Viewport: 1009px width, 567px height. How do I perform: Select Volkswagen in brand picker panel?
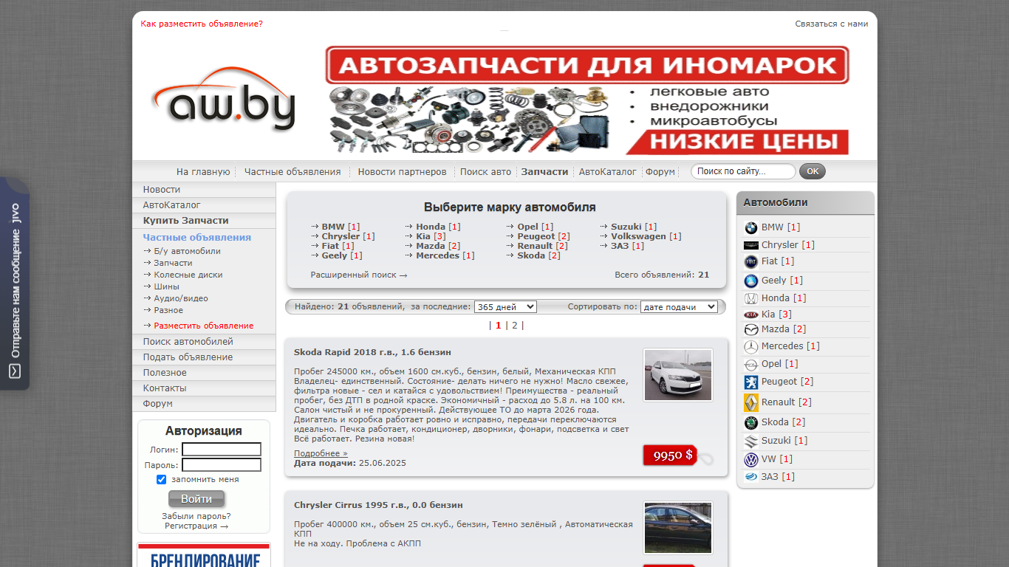click(x=638, y=236)
